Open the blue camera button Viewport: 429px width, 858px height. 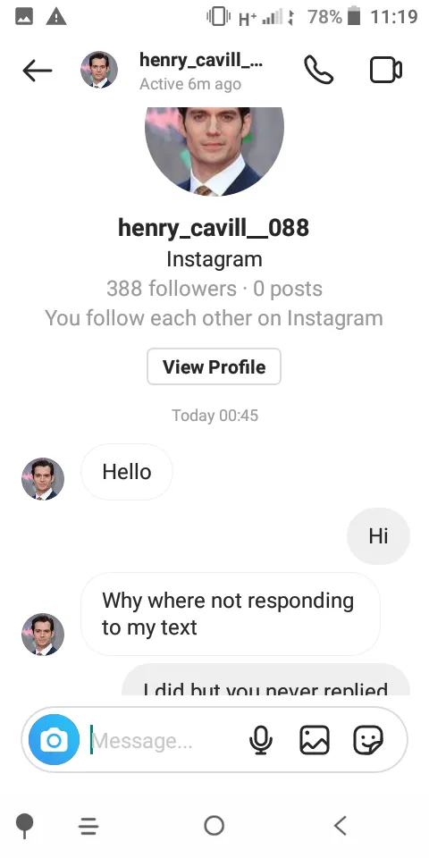point(55,740)
